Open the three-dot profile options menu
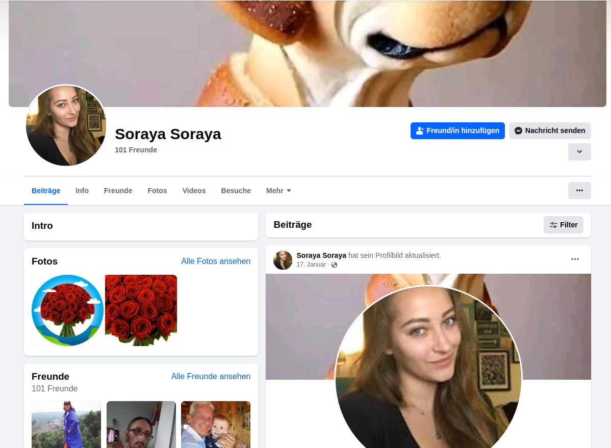This screenshot has height=448, width=611. pos(579,191)
